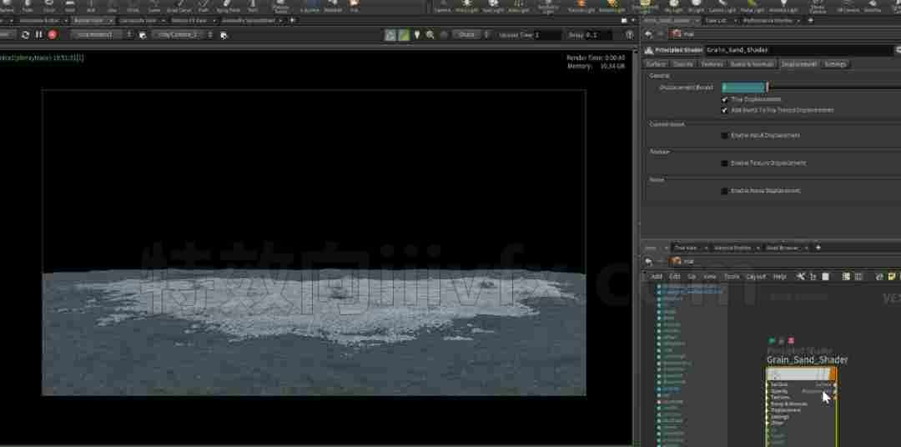This screenshot has width=901, height=447.
Task: Select the Draw Curve shelf tool
Action: pos(179,5)
